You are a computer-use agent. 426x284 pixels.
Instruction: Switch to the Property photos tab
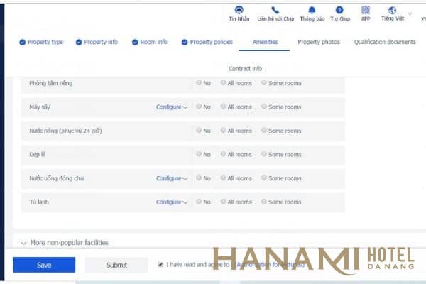[319, 42]
